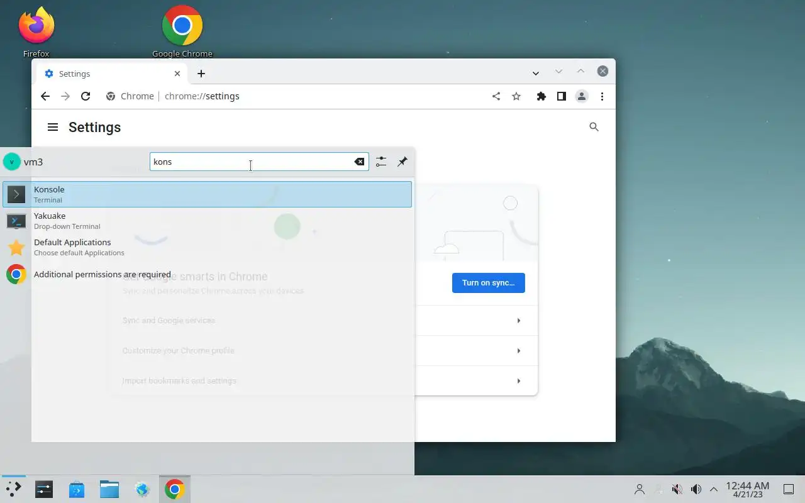805x503 pixels.
Task: Search settings with magnifier icon
Action: [594, 127]
